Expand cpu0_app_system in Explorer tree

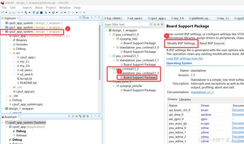coord(3,23)
